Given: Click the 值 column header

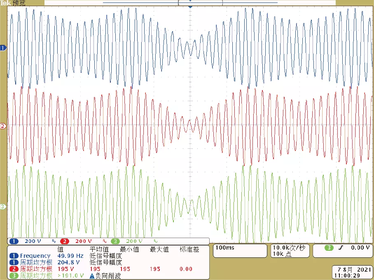Looking at the screenshot, I should (61, 250).
